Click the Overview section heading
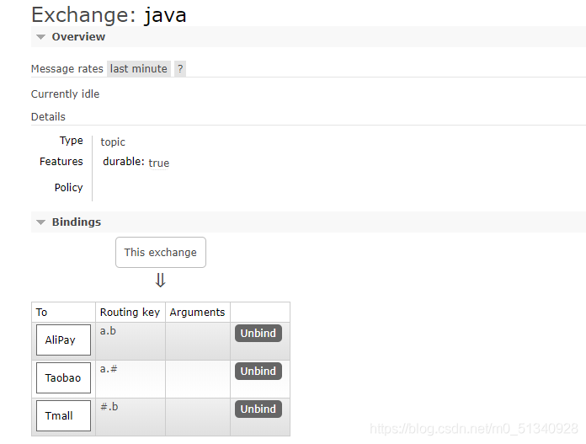The width and height of the screenshot is (586, 444). pos(78,37)
